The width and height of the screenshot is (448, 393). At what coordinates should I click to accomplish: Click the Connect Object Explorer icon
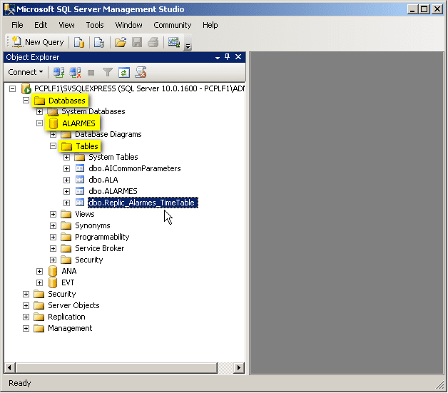(x=58, y=72)
